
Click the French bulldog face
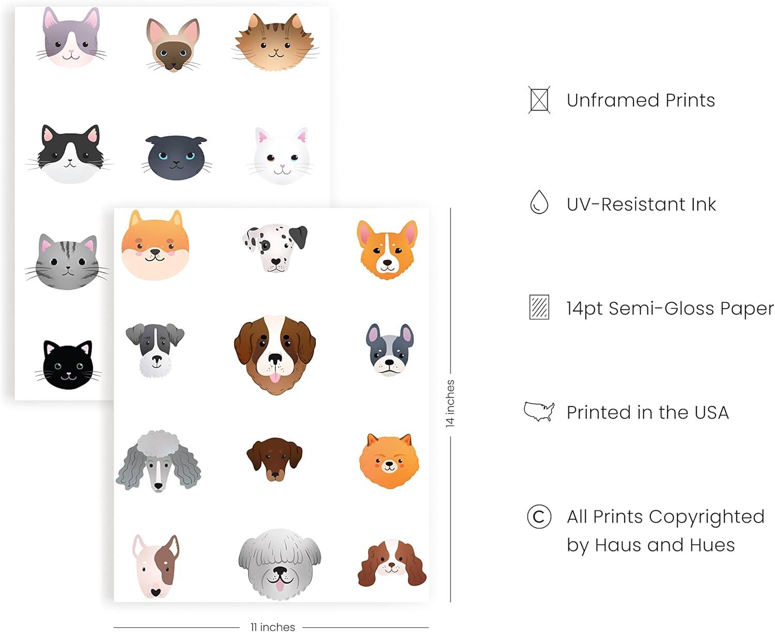point(390,349)
